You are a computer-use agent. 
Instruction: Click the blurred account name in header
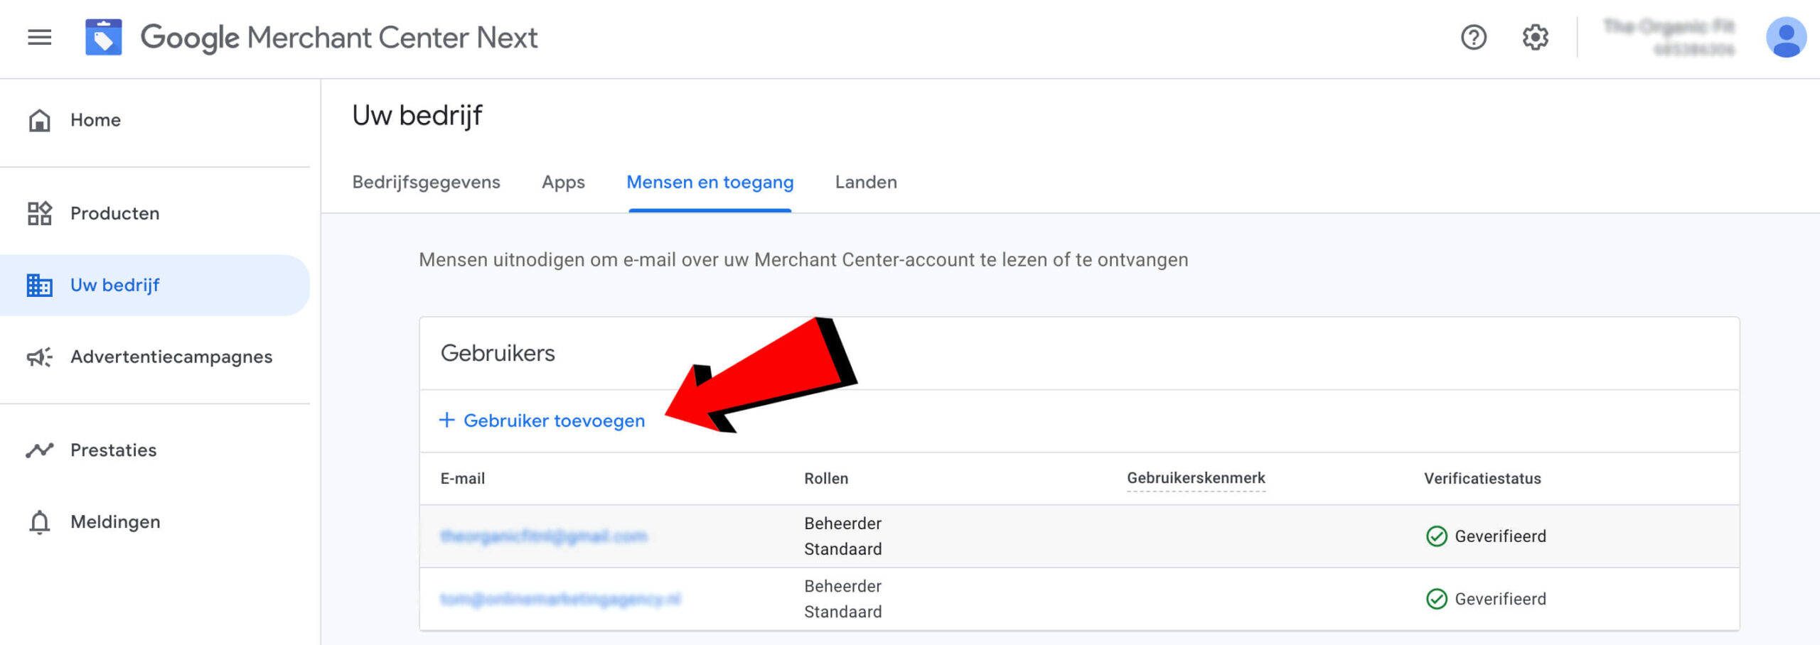pyautogui.click(x=1669, y=27)
